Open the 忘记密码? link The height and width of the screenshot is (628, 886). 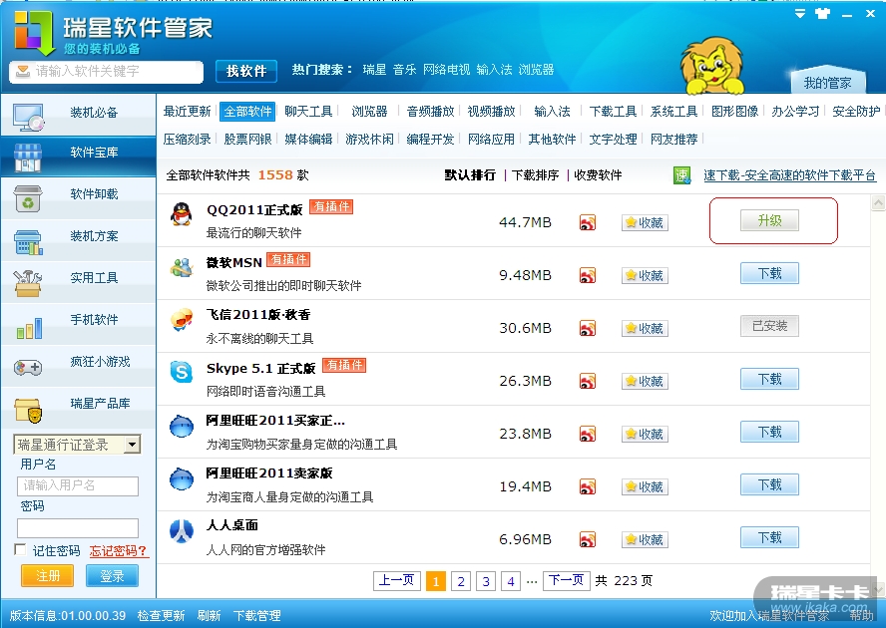click(119, 550)
